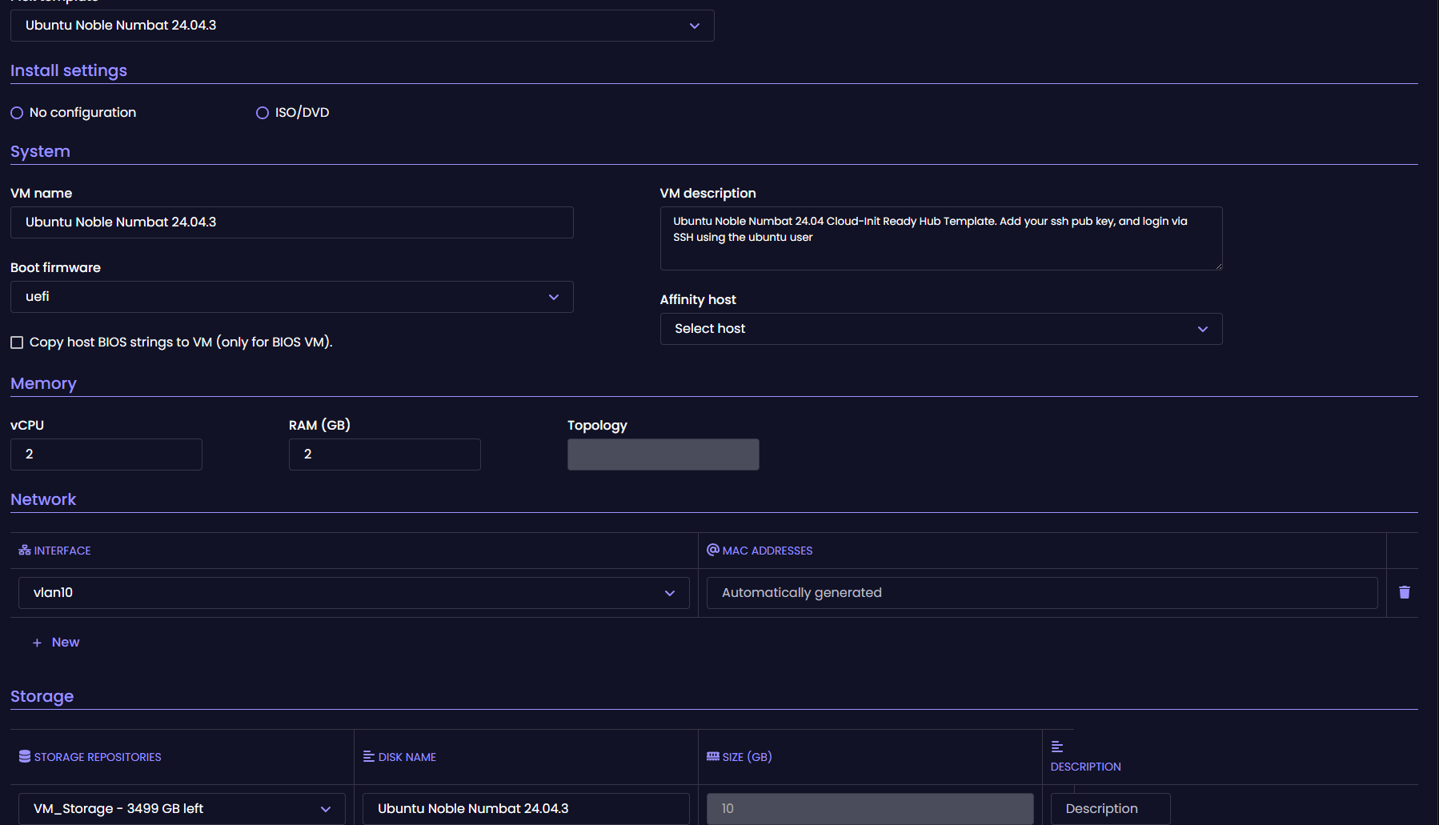The height and width of the screenshot is (825, 1439).
Task: Click the Automatically generated MAC address field
Action: [1040, 592]
